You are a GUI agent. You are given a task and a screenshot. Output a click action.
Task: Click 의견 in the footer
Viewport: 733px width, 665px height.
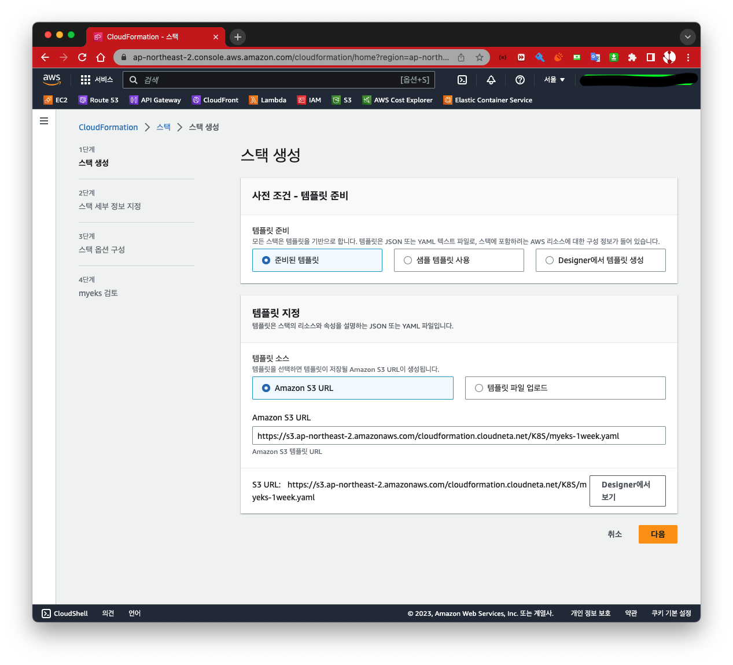[108, 614]
